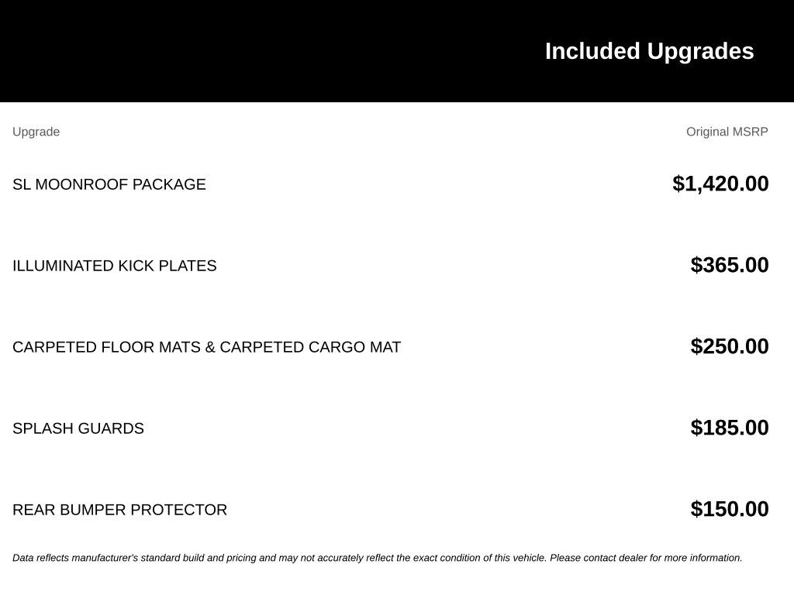Click the $365.00 price value
Viewport: 794px width, 595px height.
point(730,265)
